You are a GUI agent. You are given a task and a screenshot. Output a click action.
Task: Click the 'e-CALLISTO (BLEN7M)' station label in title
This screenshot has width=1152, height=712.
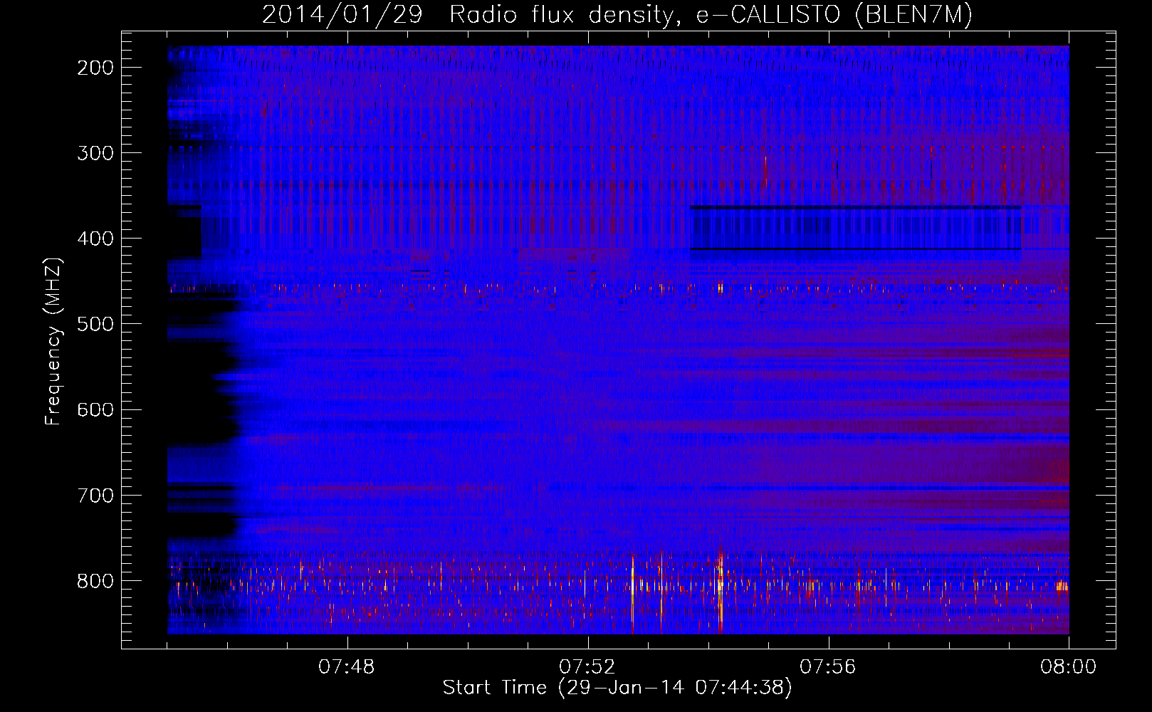point(834,14)
